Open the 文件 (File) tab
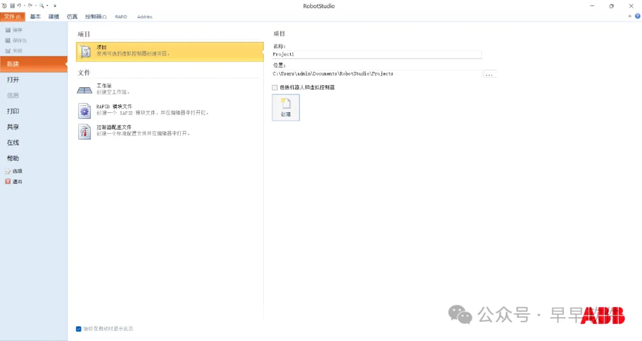Viewport: 642px width, 341px height. click(x=12, y=17)
